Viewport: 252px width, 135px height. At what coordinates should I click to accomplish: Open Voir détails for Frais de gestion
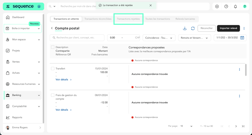63,110
